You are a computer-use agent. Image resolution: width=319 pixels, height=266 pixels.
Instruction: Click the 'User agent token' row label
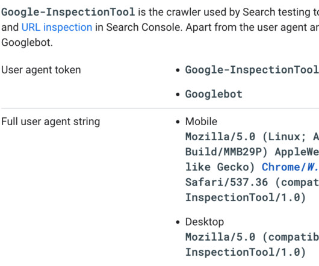(x=41, y=70)
